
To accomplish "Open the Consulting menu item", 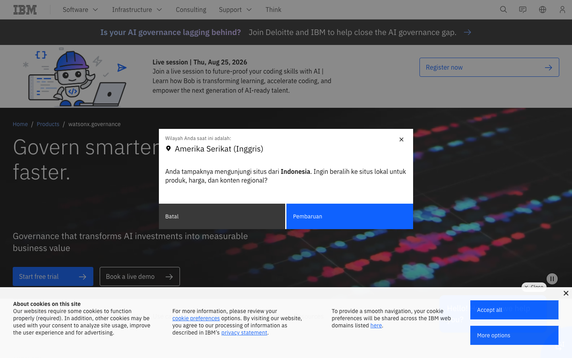I will click(191, 10).
